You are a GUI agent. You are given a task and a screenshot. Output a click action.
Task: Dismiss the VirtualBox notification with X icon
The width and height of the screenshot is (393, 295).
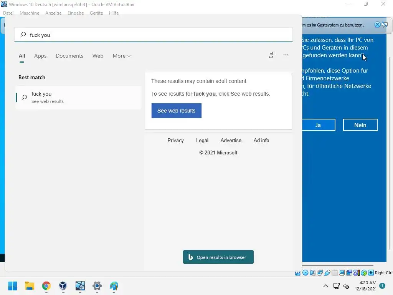377,25
